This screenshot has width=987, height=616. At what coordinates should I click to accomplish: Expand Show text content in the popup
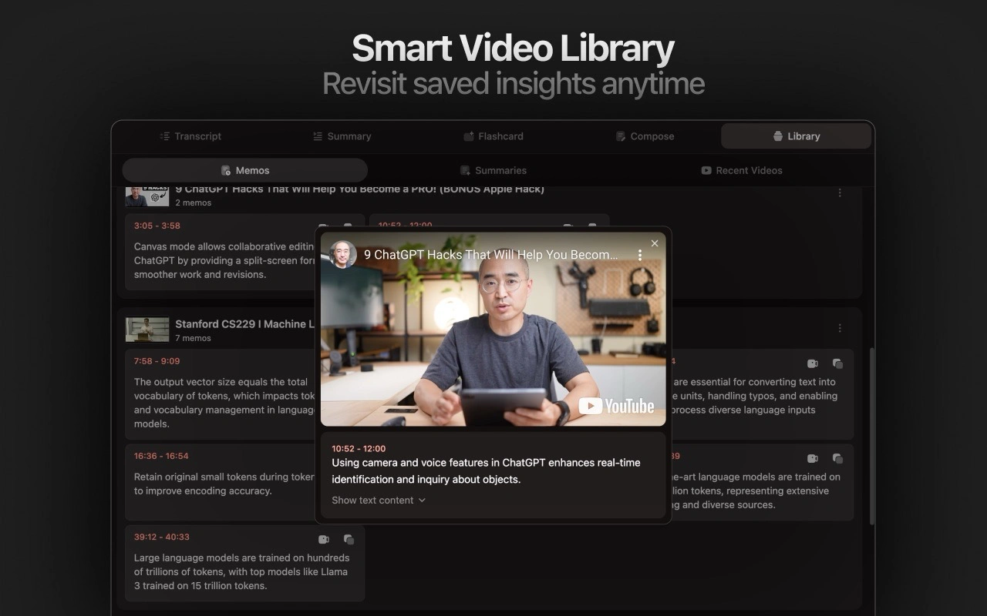tap(379, 500)
